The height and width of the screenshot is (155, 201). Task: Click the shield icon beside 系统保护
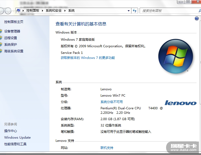(1, 45)
